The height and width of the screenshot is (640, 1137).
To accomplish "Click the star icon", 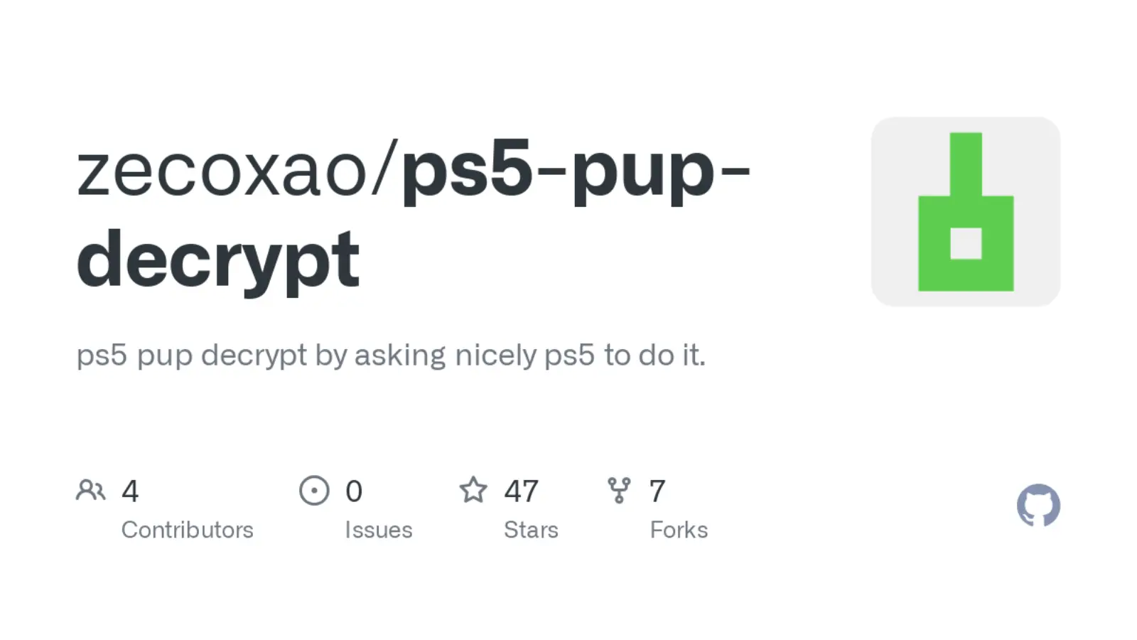I will click(473, 490).
